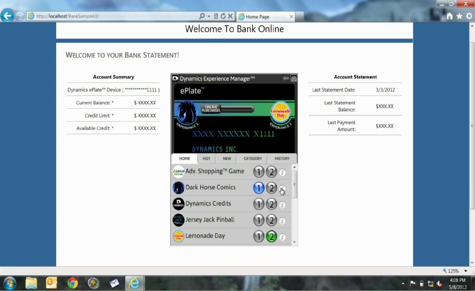
Task: Select the Dark Horse Comics list entry text
Action: coord(210,187)
